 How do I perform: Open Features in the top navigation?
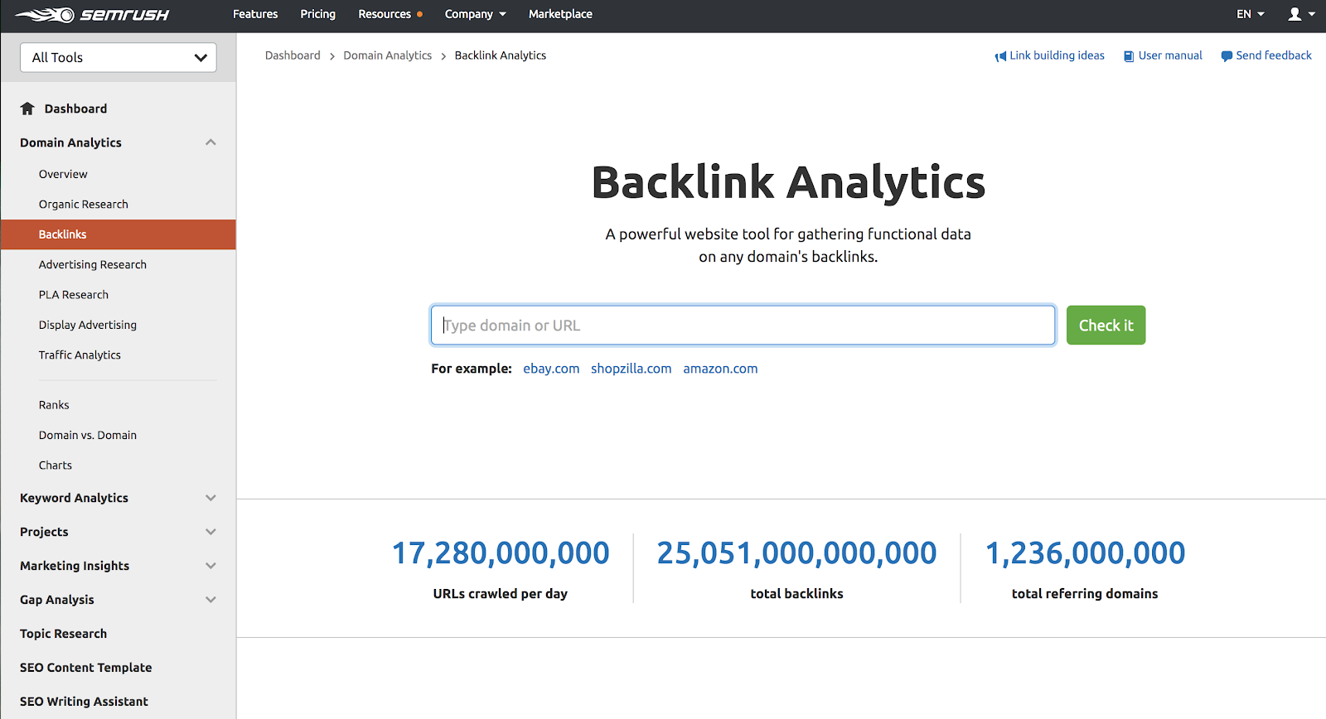(255, 14)
